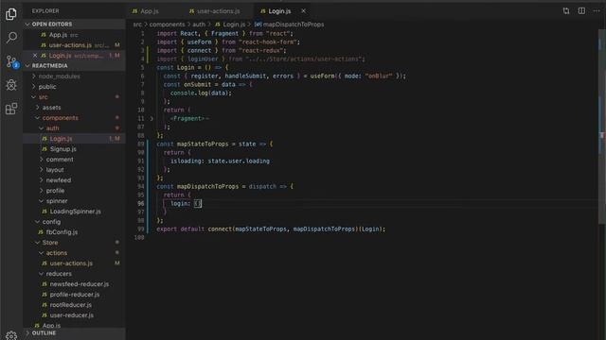
Task: Split the editor to the right
Action: (x=581, y=10)
